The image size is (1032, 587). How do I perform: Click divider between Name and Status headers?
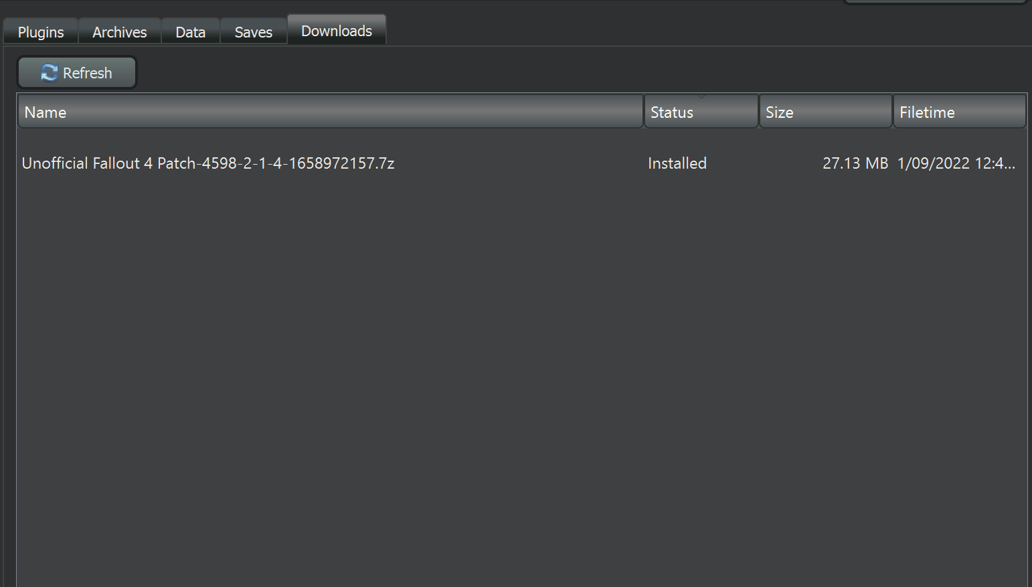click(644, 112)
